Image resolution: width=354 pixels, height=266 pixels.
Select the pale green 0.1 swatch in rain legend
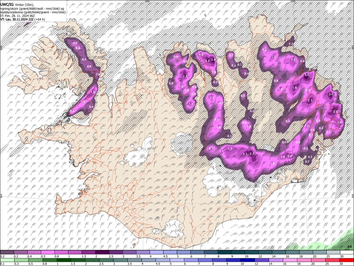(x=7, y=260)
